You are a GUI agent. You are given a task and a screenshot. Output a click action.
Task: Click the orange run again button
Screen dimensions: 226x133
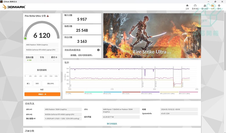coord(42,94)
